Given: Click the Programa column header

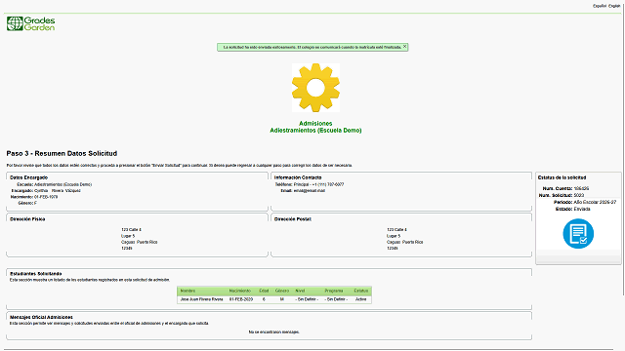Looking at the screenshot, I should click(334, 291).
